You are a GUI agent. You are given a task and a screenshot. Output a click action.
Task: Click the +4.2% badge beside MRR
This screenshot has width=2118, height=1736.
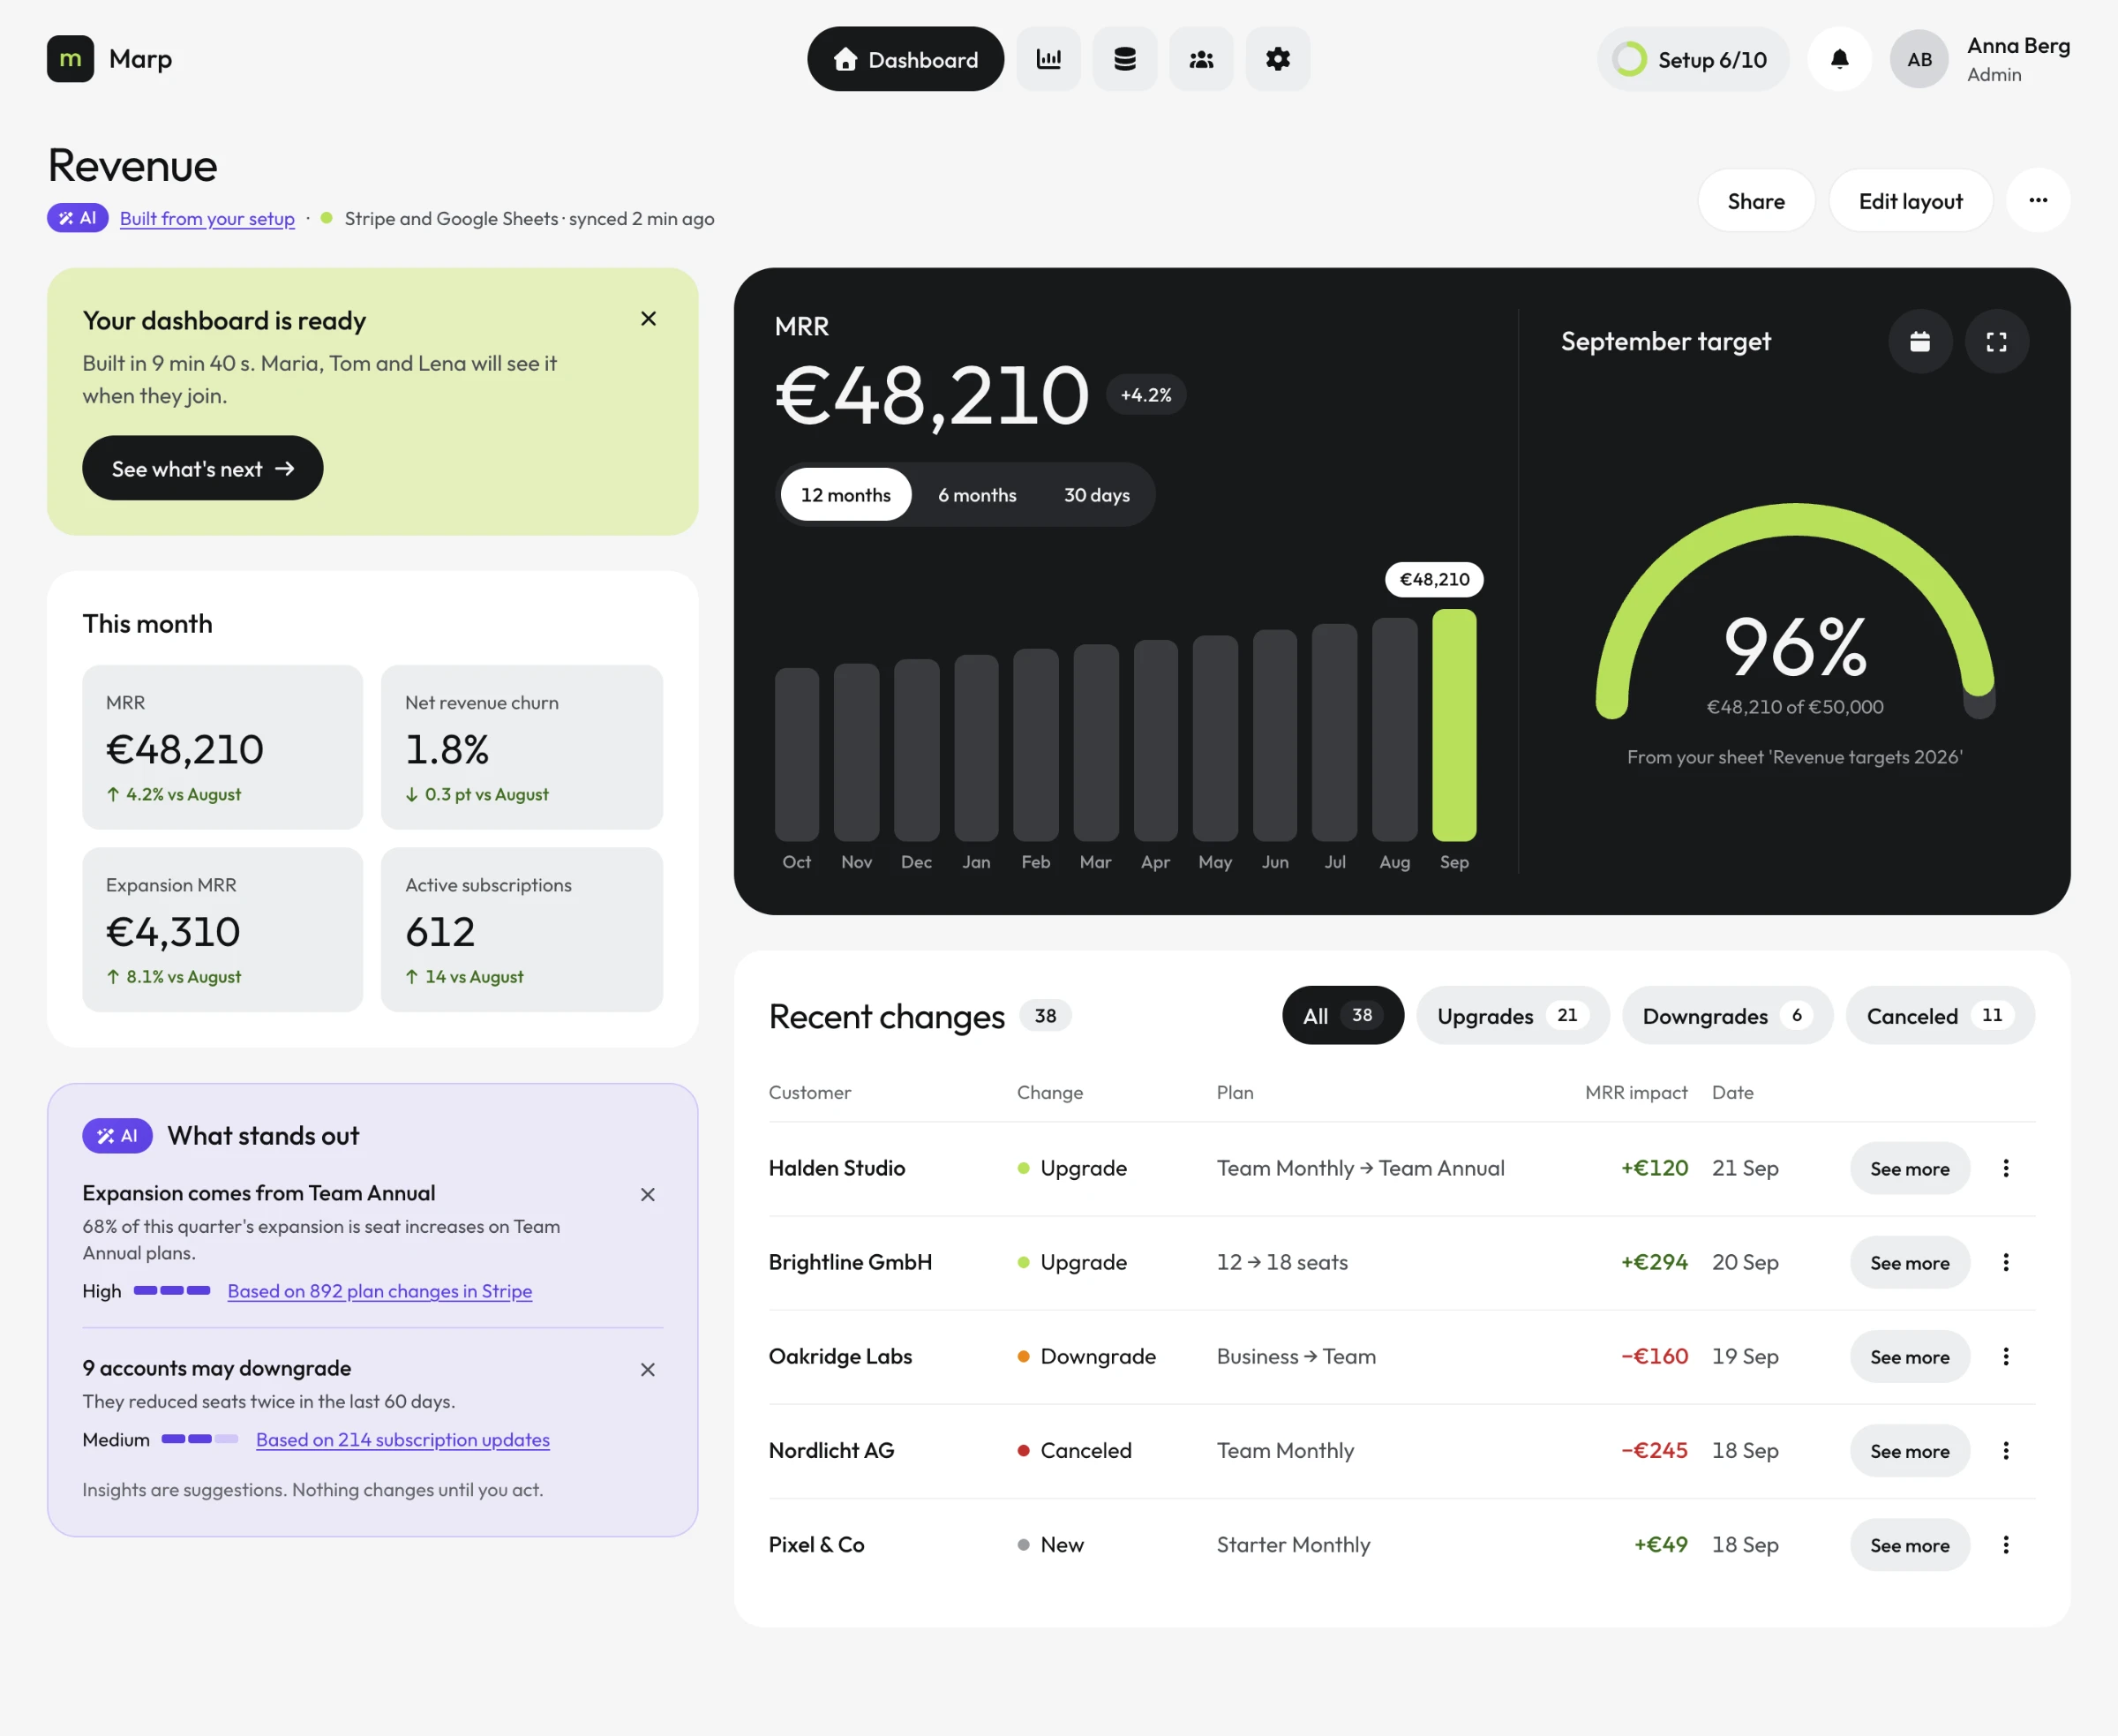1145,395
